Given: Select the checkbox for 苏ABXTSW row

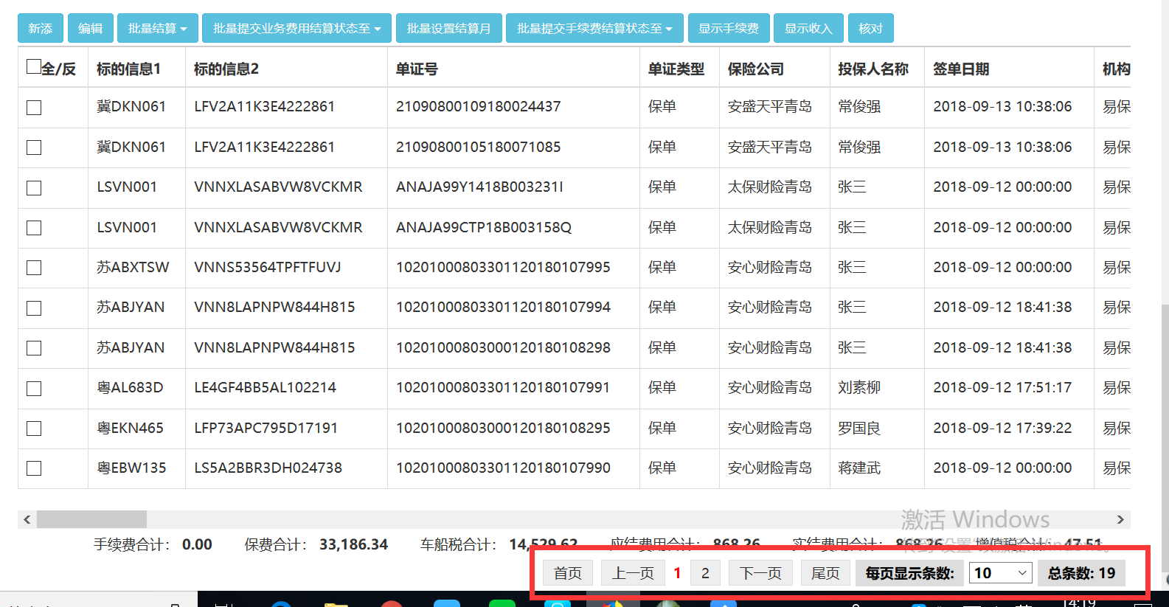Looking at the screenshot, I should (x=34, y=268).
